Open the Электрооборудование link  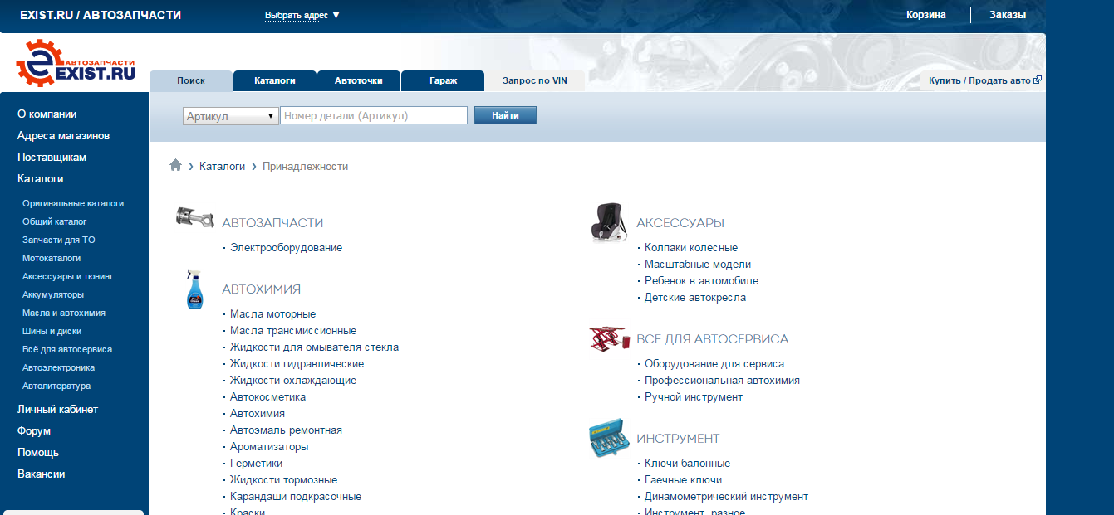tap(286, 247)
